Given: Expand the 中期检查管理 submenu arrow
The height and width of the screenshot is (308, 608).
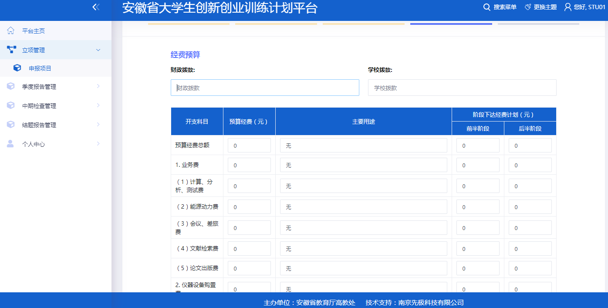Looking at the screenshot, I should (98, 106).
